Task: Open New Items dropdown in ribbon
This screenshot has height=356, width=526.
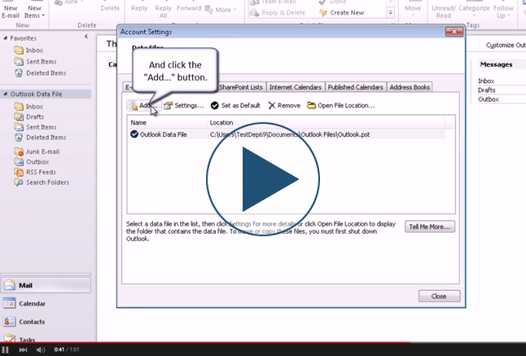Action: point(34,10)
